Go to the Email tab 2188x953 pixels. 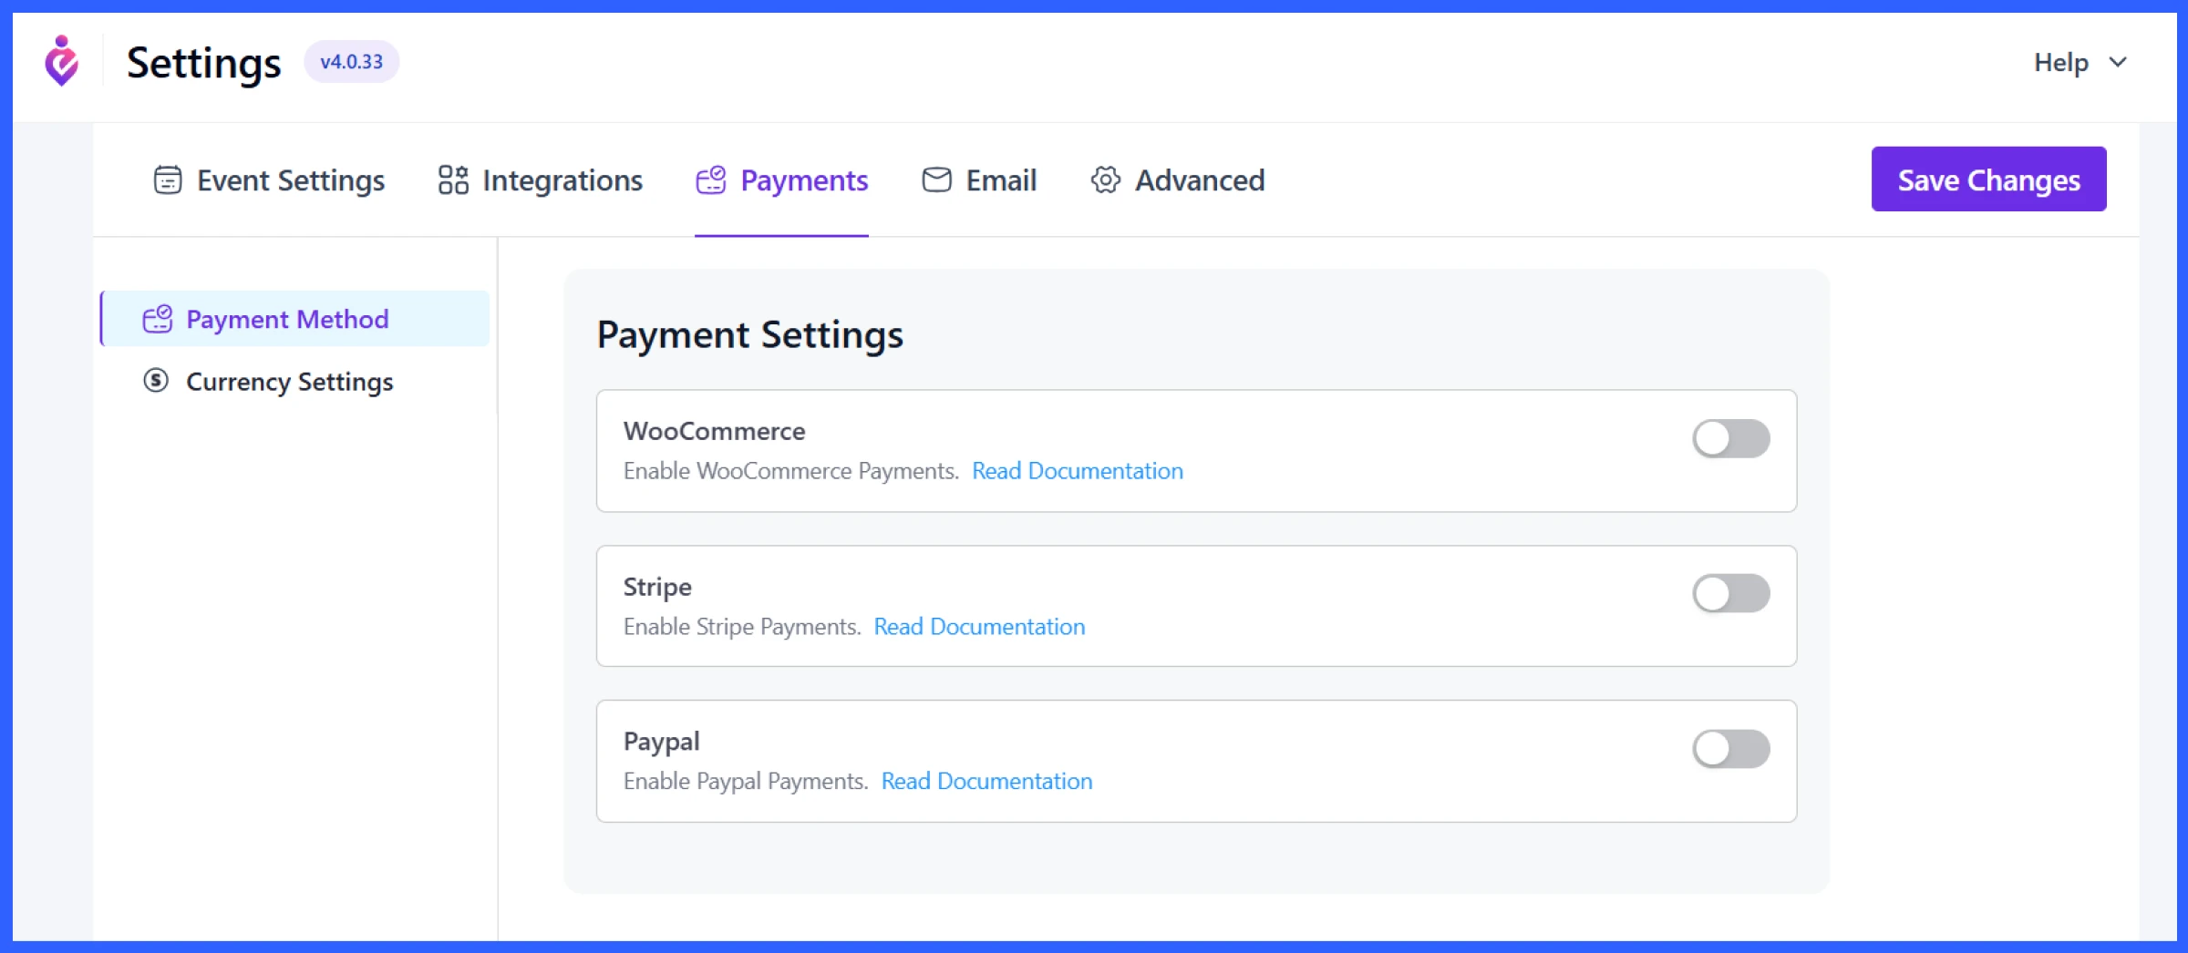tap(979, 180)
